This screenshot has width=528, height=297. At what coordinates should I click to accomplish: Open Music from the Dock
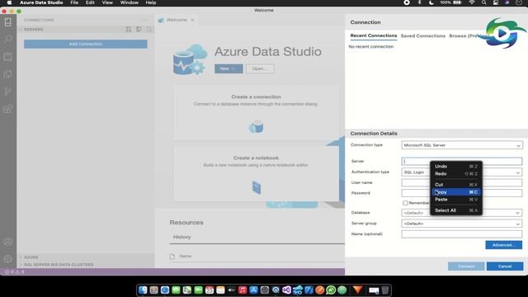(243, 290)
